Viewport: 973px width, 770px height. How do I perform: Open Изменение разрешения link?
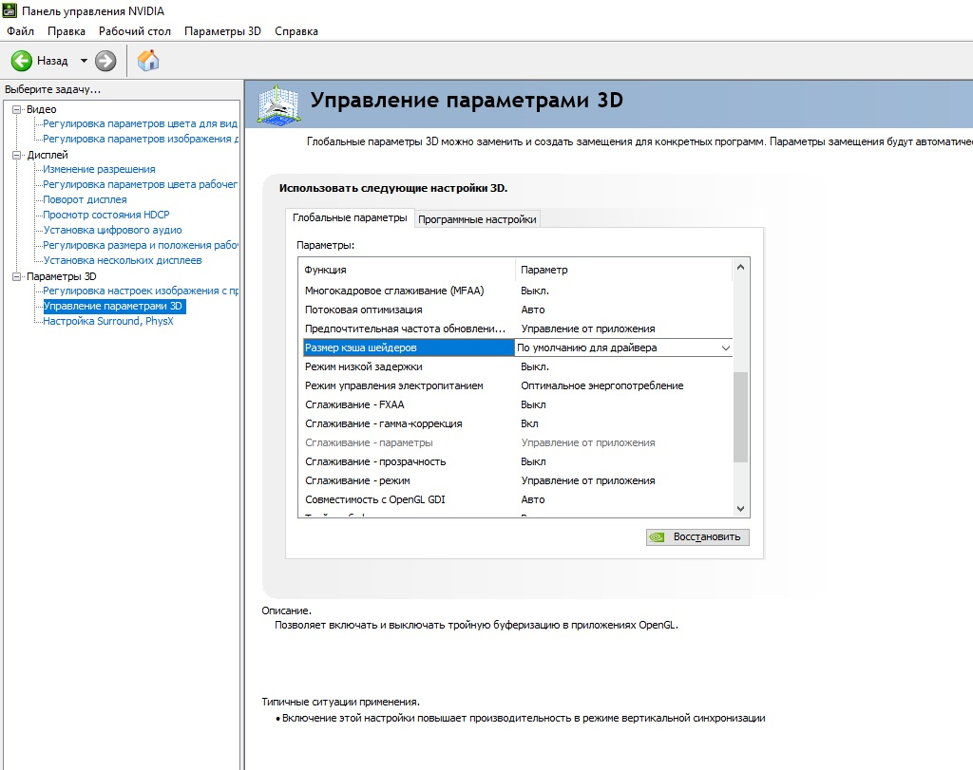(x=99, y=169)
